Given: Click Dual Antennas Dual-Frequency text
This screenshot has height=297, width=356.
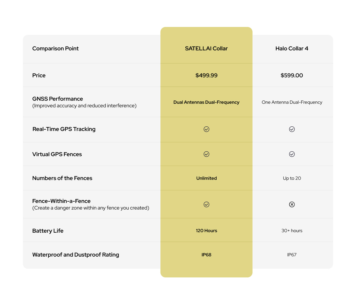Looking at the screenshot, I should tap(206, 102).
